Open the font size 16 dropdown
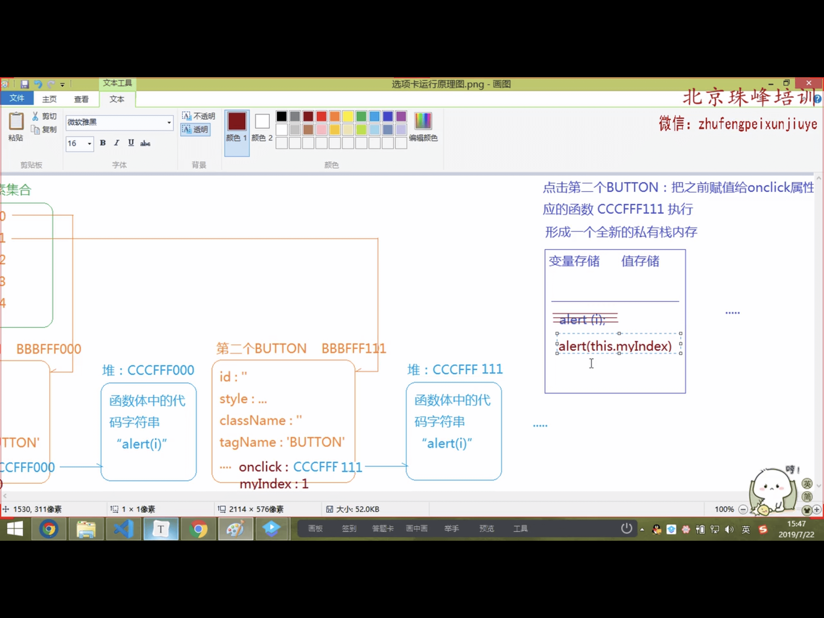Image resolution: width=824 pixels, height=618 pixels. click(89, 144)
